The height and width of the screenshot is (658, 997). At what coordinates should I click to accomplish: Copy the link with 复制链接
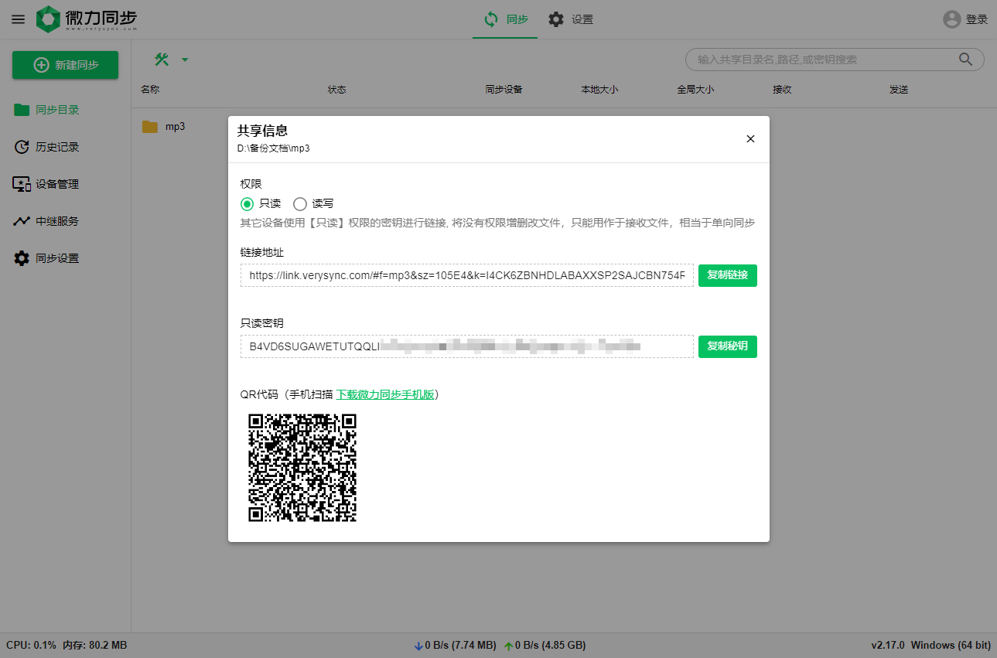click(x=728, y=275)
